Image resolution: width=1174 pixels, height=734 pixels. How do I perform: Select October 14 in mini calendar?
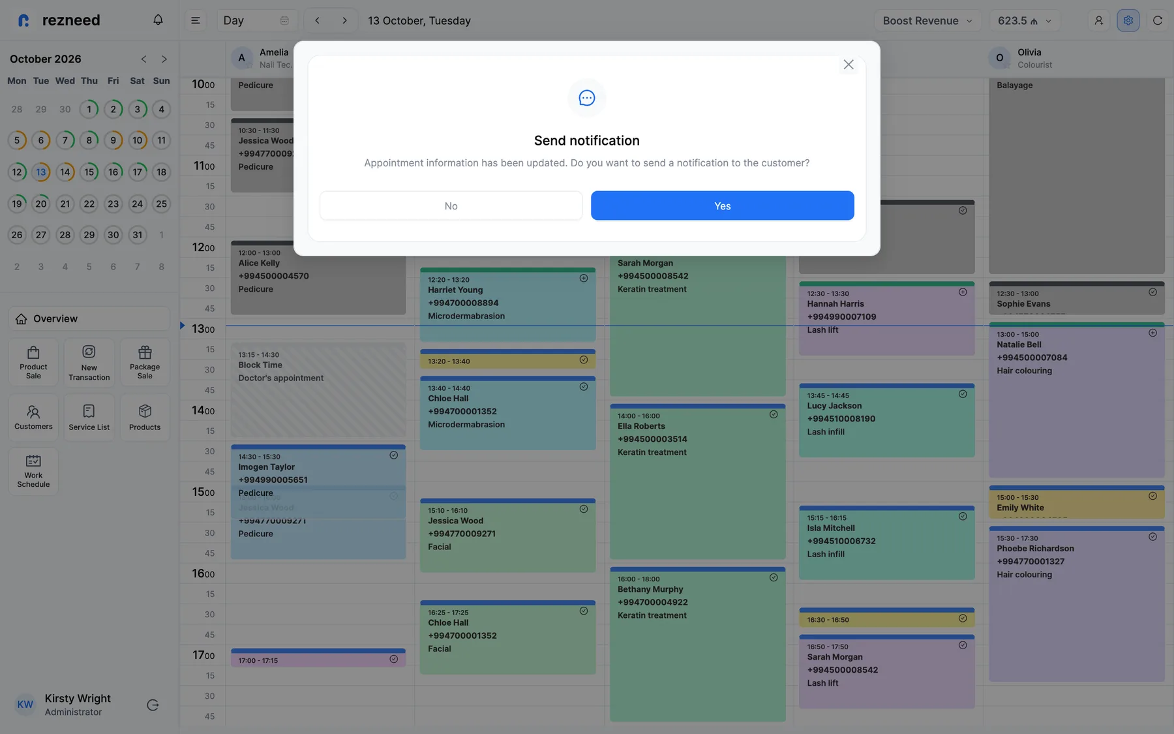tap(65, 172)
